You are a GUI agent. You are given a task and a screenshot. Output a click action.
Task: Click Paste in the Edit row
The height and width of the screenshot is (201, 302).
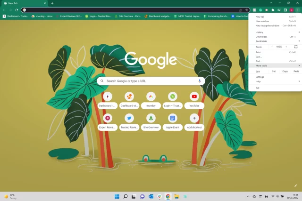tap(296, 71)
